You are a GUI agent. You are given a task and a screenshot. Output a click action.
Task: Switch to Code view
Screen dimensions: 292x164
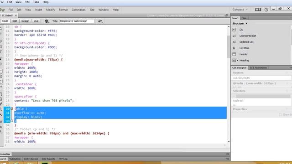tap(5, 21)
